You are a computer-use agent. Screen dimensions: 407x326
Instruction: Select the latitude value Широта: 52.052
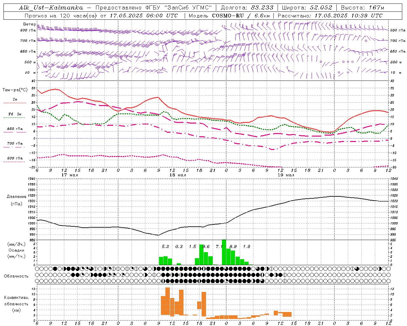click(307, 8)
